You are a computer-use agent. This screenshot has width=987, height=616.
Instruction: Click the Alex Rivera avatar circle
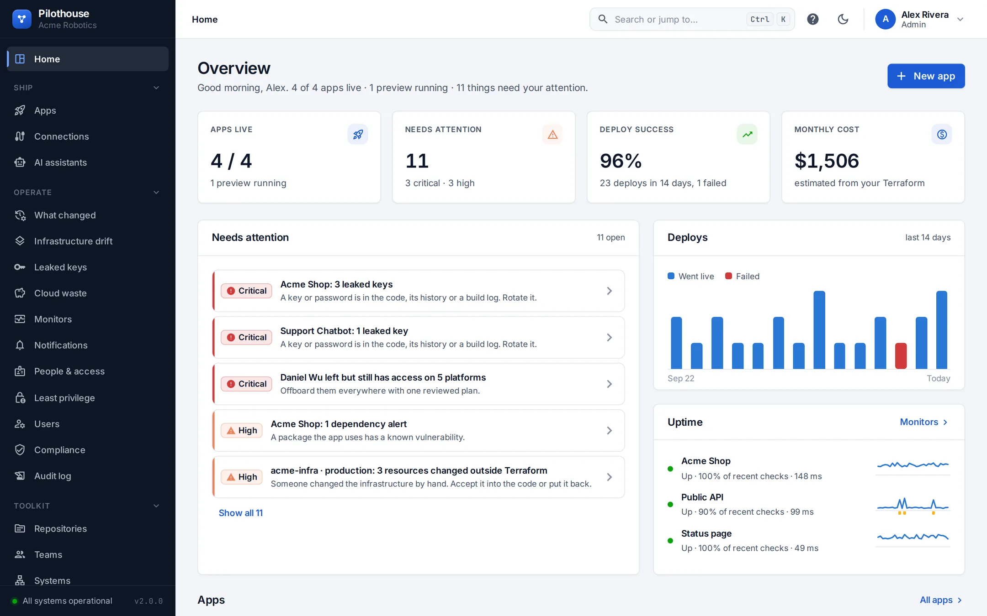click(885, 19)
